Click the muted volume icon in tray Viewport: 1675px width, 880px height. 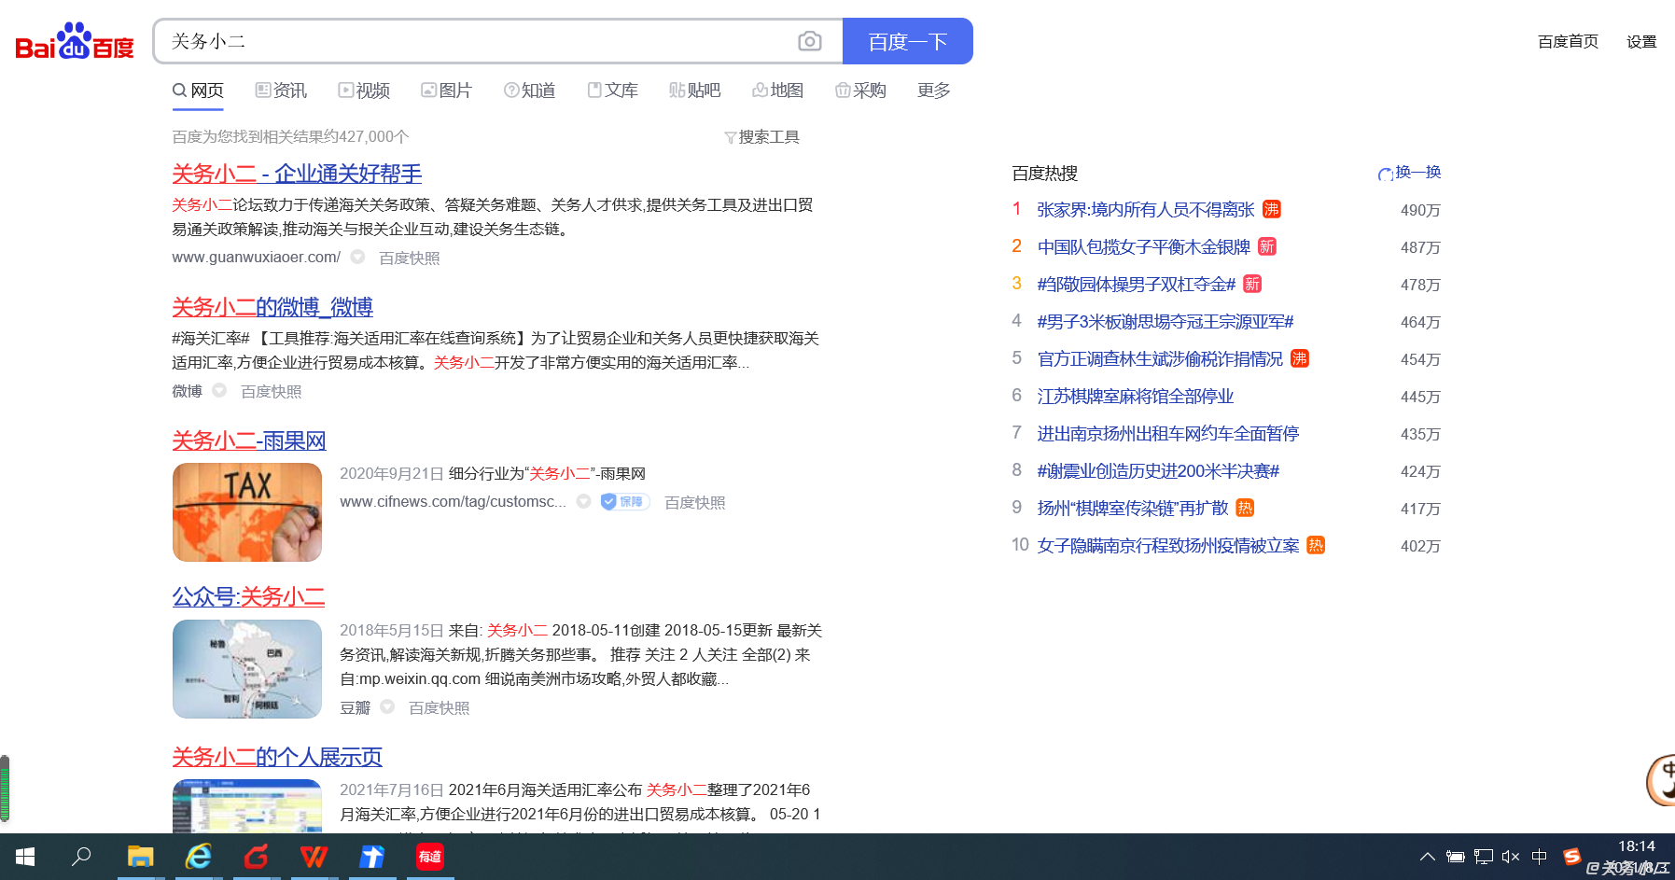click(x=1512, y=857)
